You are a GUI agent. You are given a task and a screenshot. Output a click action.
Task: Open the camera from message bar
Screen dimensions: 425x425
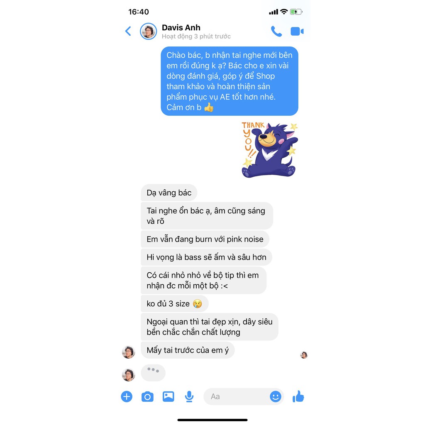pyautogui.click(x=147, y=397)
